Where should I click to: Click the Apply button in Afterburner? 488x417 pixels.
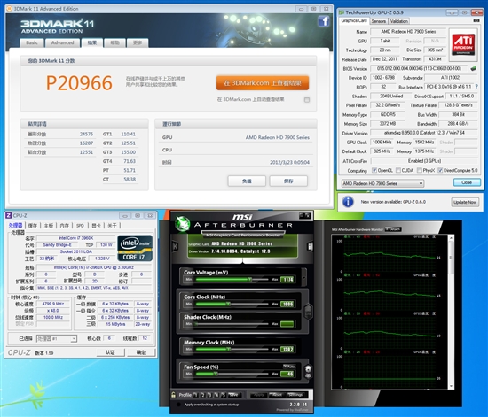(x=259, y=395)
